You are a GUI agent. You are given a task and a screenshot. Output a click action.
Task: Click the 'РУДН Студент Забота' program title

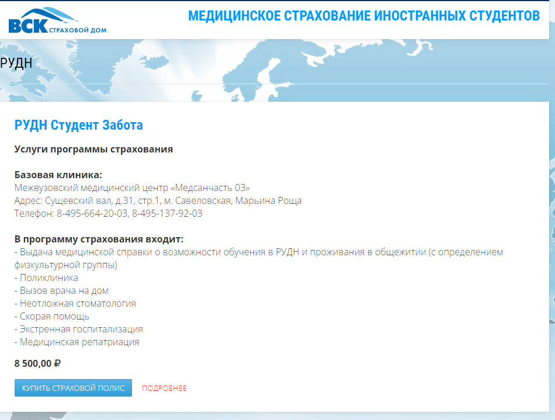[79, 125]
